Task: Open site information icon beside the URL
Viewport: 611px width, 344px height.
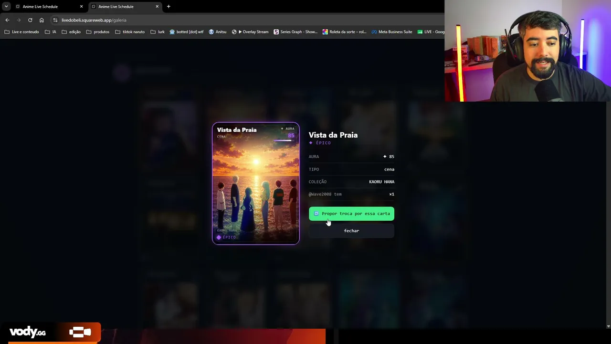Action: pyautogui.click(x=55, y=20)
